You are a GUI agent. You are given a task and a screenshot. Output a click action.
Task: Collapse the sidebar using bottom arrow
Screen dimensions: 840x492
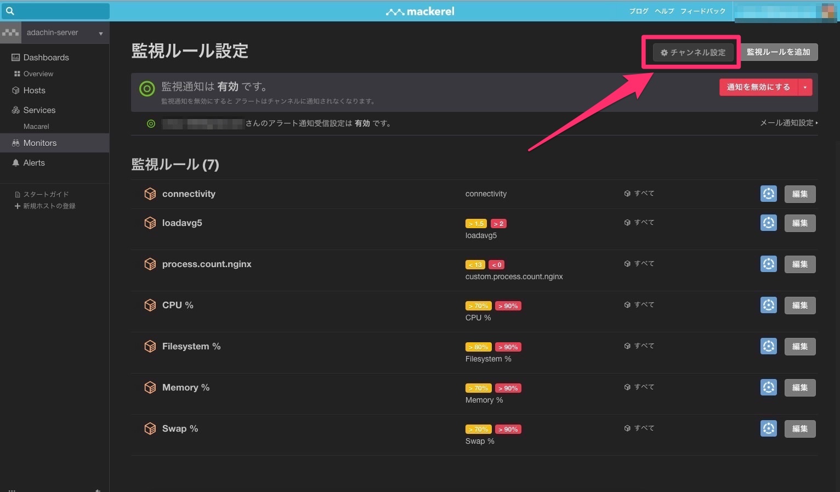click(x=98, y=490)
